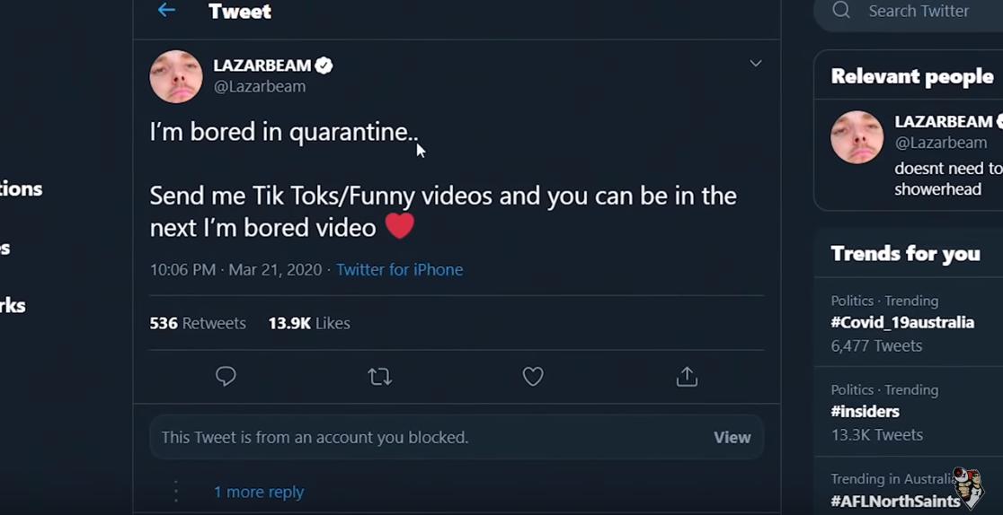
Task: Click the tweet author's profile picture
Action: pyautogui.click(x=176, y=76)
